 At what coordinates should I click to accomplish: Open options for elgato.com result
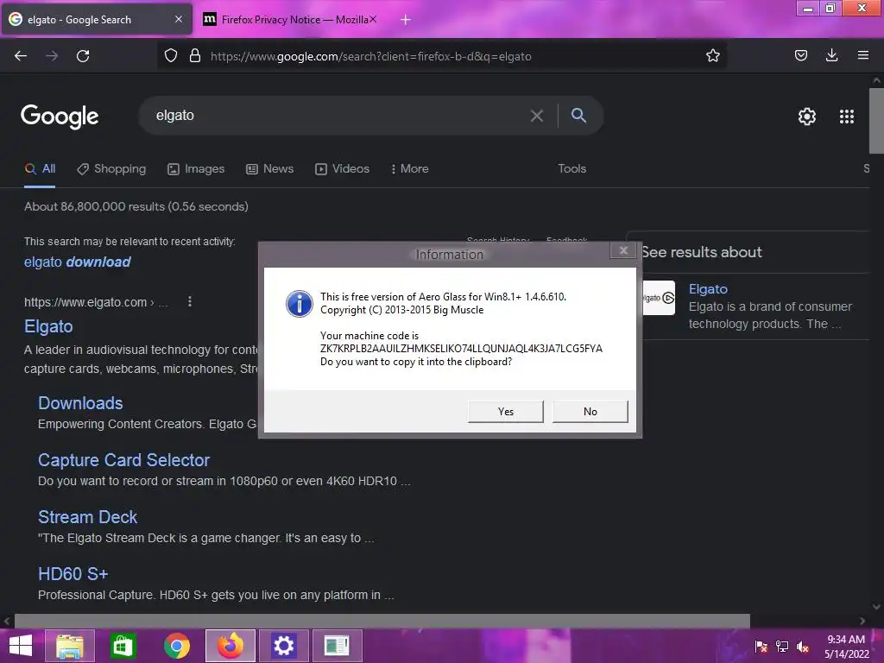click(x=190, y=301)
